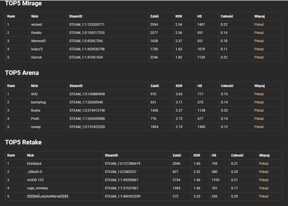The width and height of the screenshot is (288, 206).
Task: Select nick csgo_monkey
Action: [37, 188]
